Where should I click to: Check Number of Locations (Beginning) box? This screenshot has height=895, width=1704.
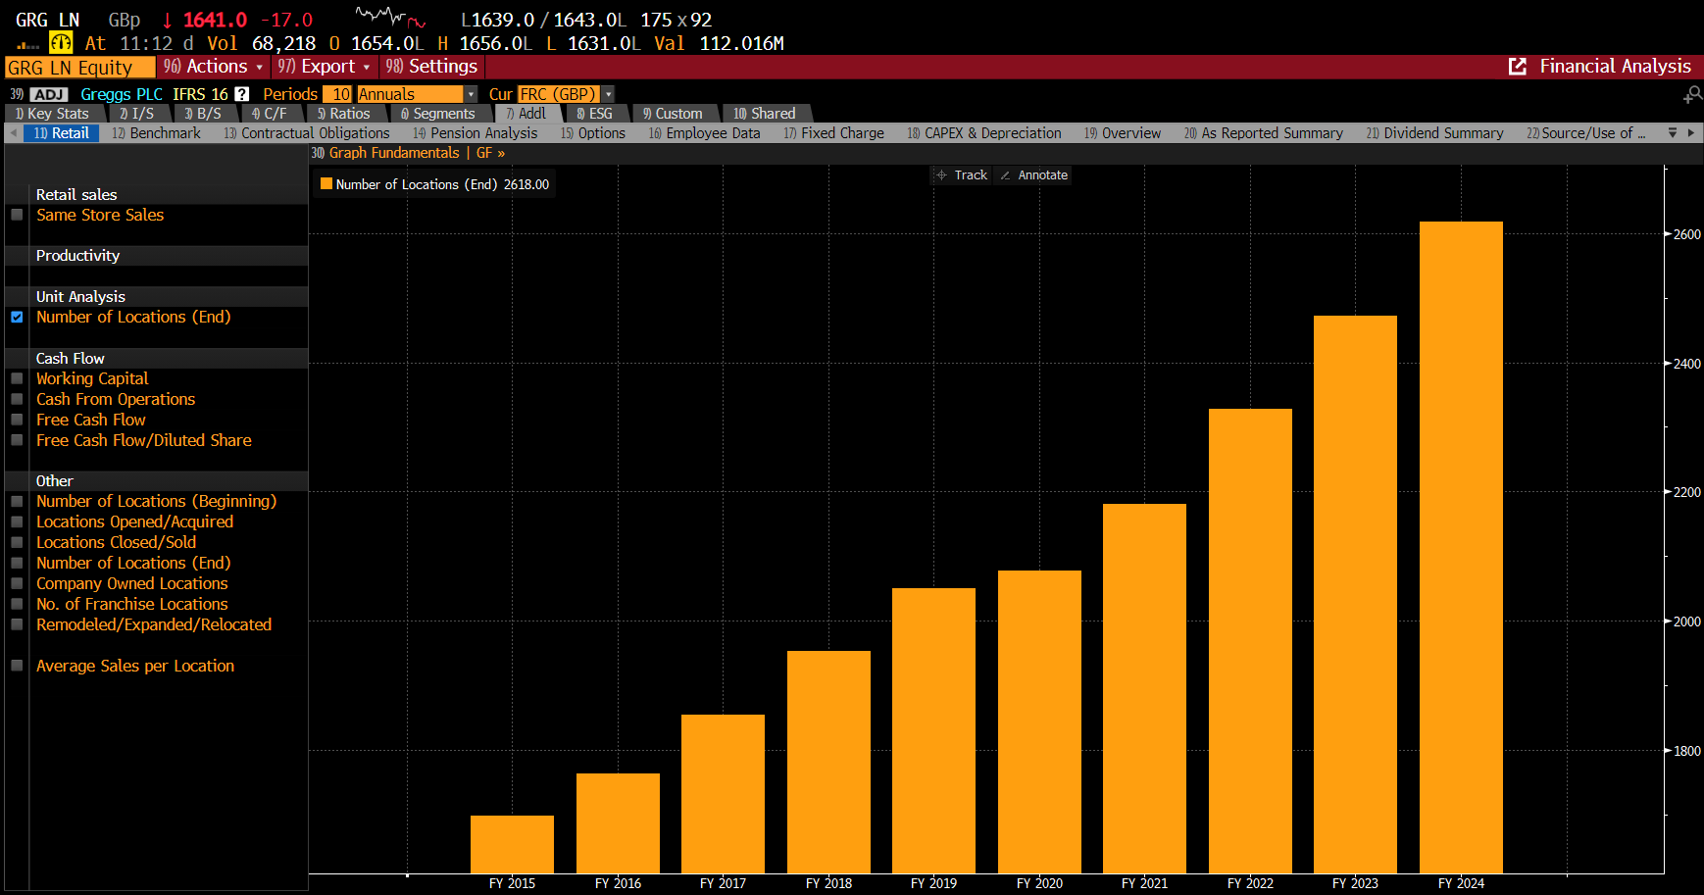[17, 501]
